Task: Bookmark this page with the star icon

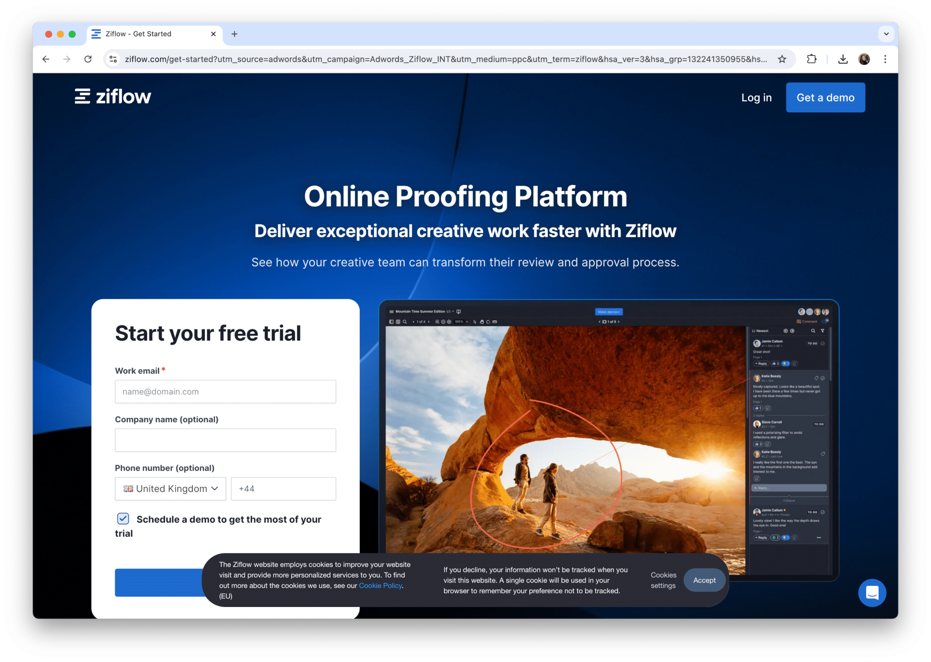Action: [782, 59]
